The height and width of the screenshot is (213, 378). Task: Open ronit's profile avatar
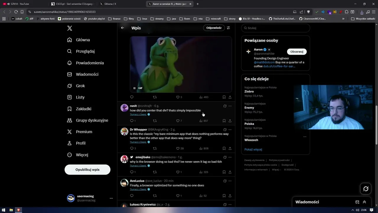[x=124, y=108]
